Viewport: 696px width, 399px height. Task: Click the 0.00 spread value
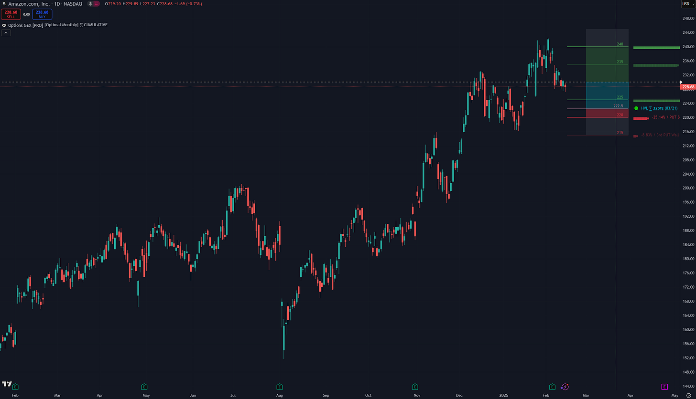[26, 15]
